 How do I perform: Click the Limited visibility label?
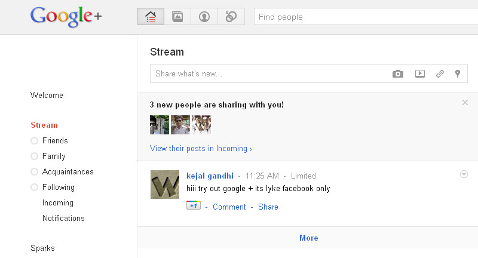(x=304, y=176)
